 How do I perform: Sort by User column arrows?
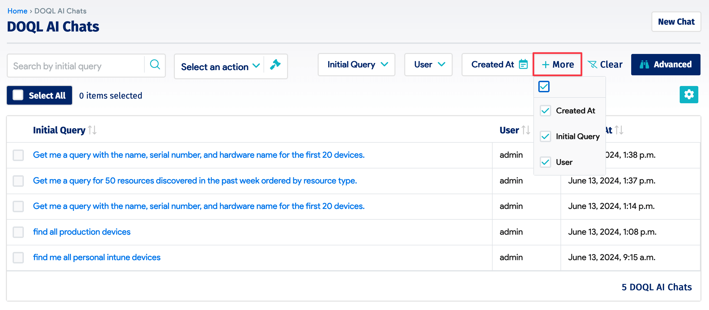526,130
